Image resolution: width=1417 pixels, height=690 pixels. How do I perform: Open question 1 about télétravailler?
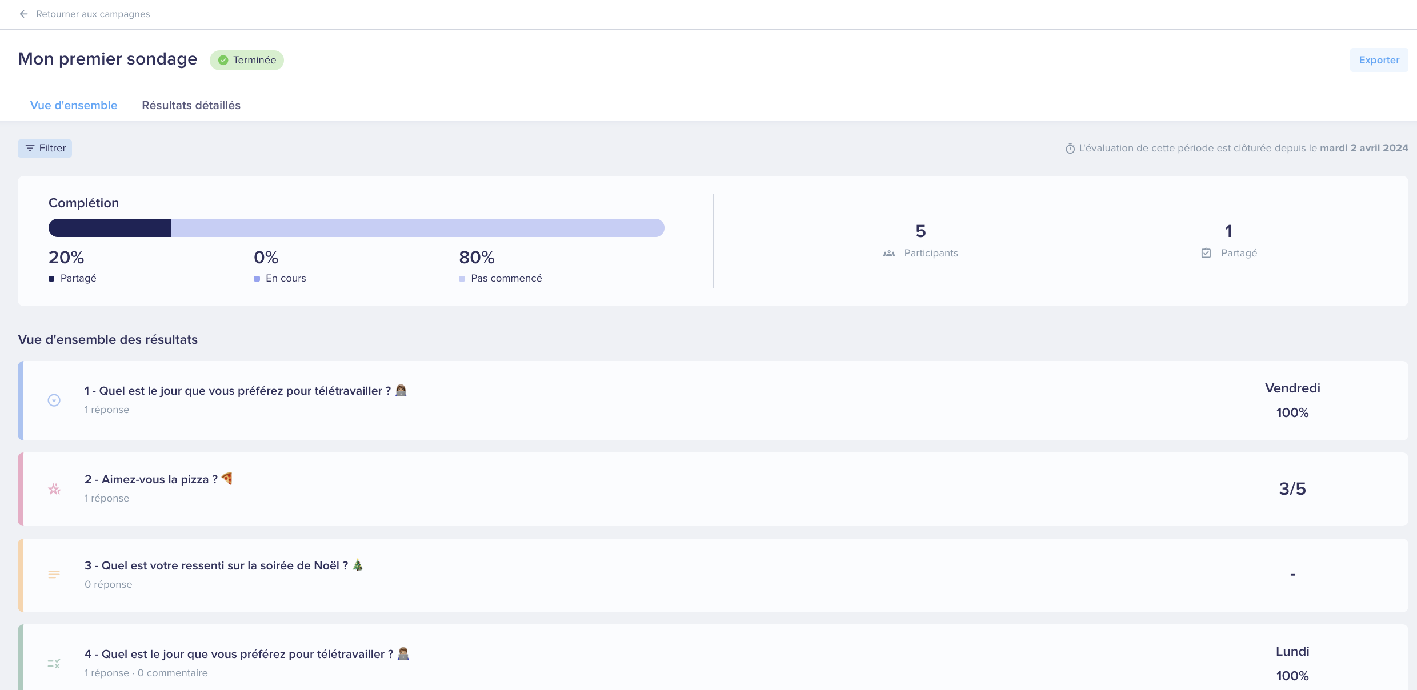pyautogui.click(x=713, y=400)
